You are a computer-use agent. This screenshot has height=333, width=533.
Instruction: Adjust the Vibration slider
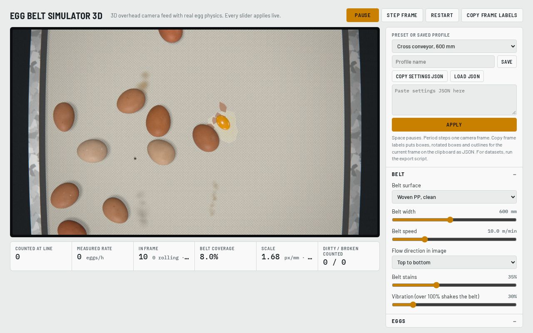454,305
